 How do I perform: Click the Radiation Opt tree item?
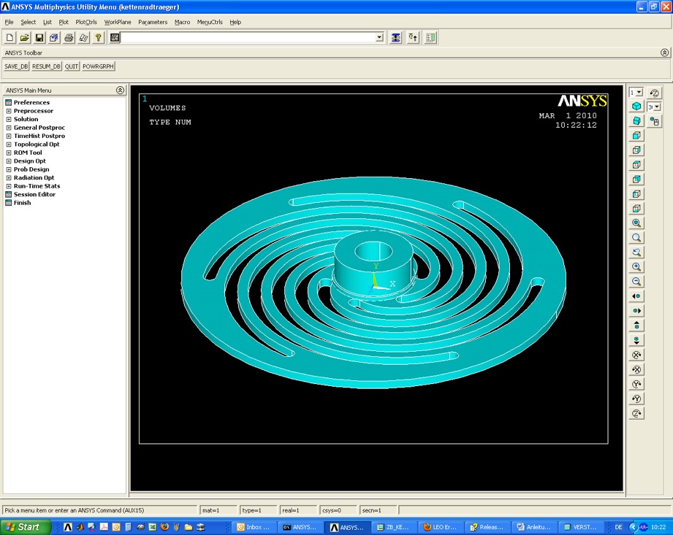(34, 177)
